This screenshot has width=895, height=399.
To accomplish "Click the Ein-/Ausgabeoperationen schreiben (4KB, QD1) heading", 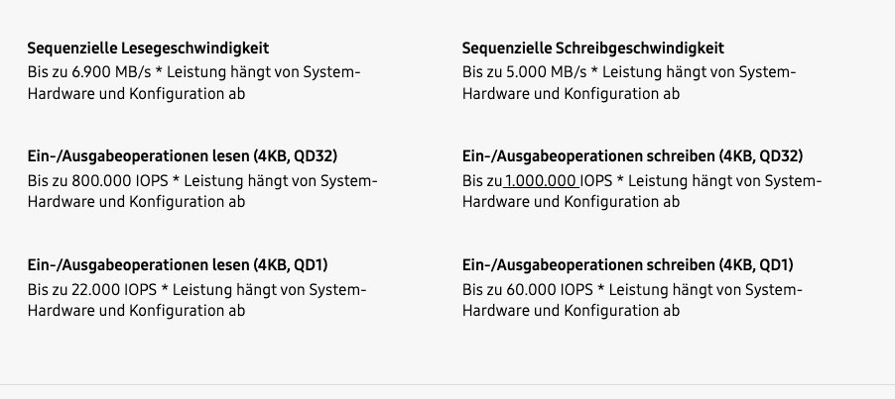I will [627, 265].
